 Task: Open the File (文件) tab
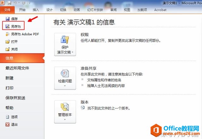tap(7, 10)
